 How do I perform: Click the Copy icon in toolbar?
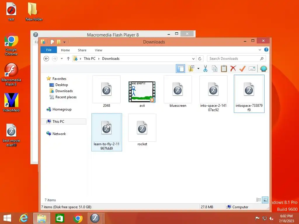(215, 69)
